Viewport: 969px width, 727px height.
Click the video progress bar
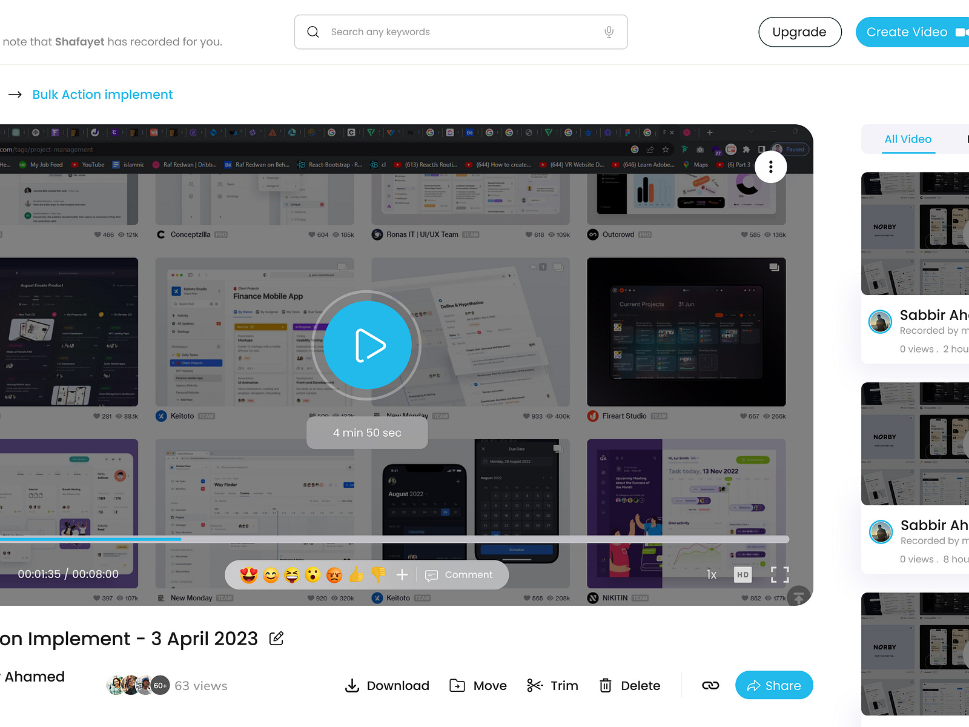[394, 539]
